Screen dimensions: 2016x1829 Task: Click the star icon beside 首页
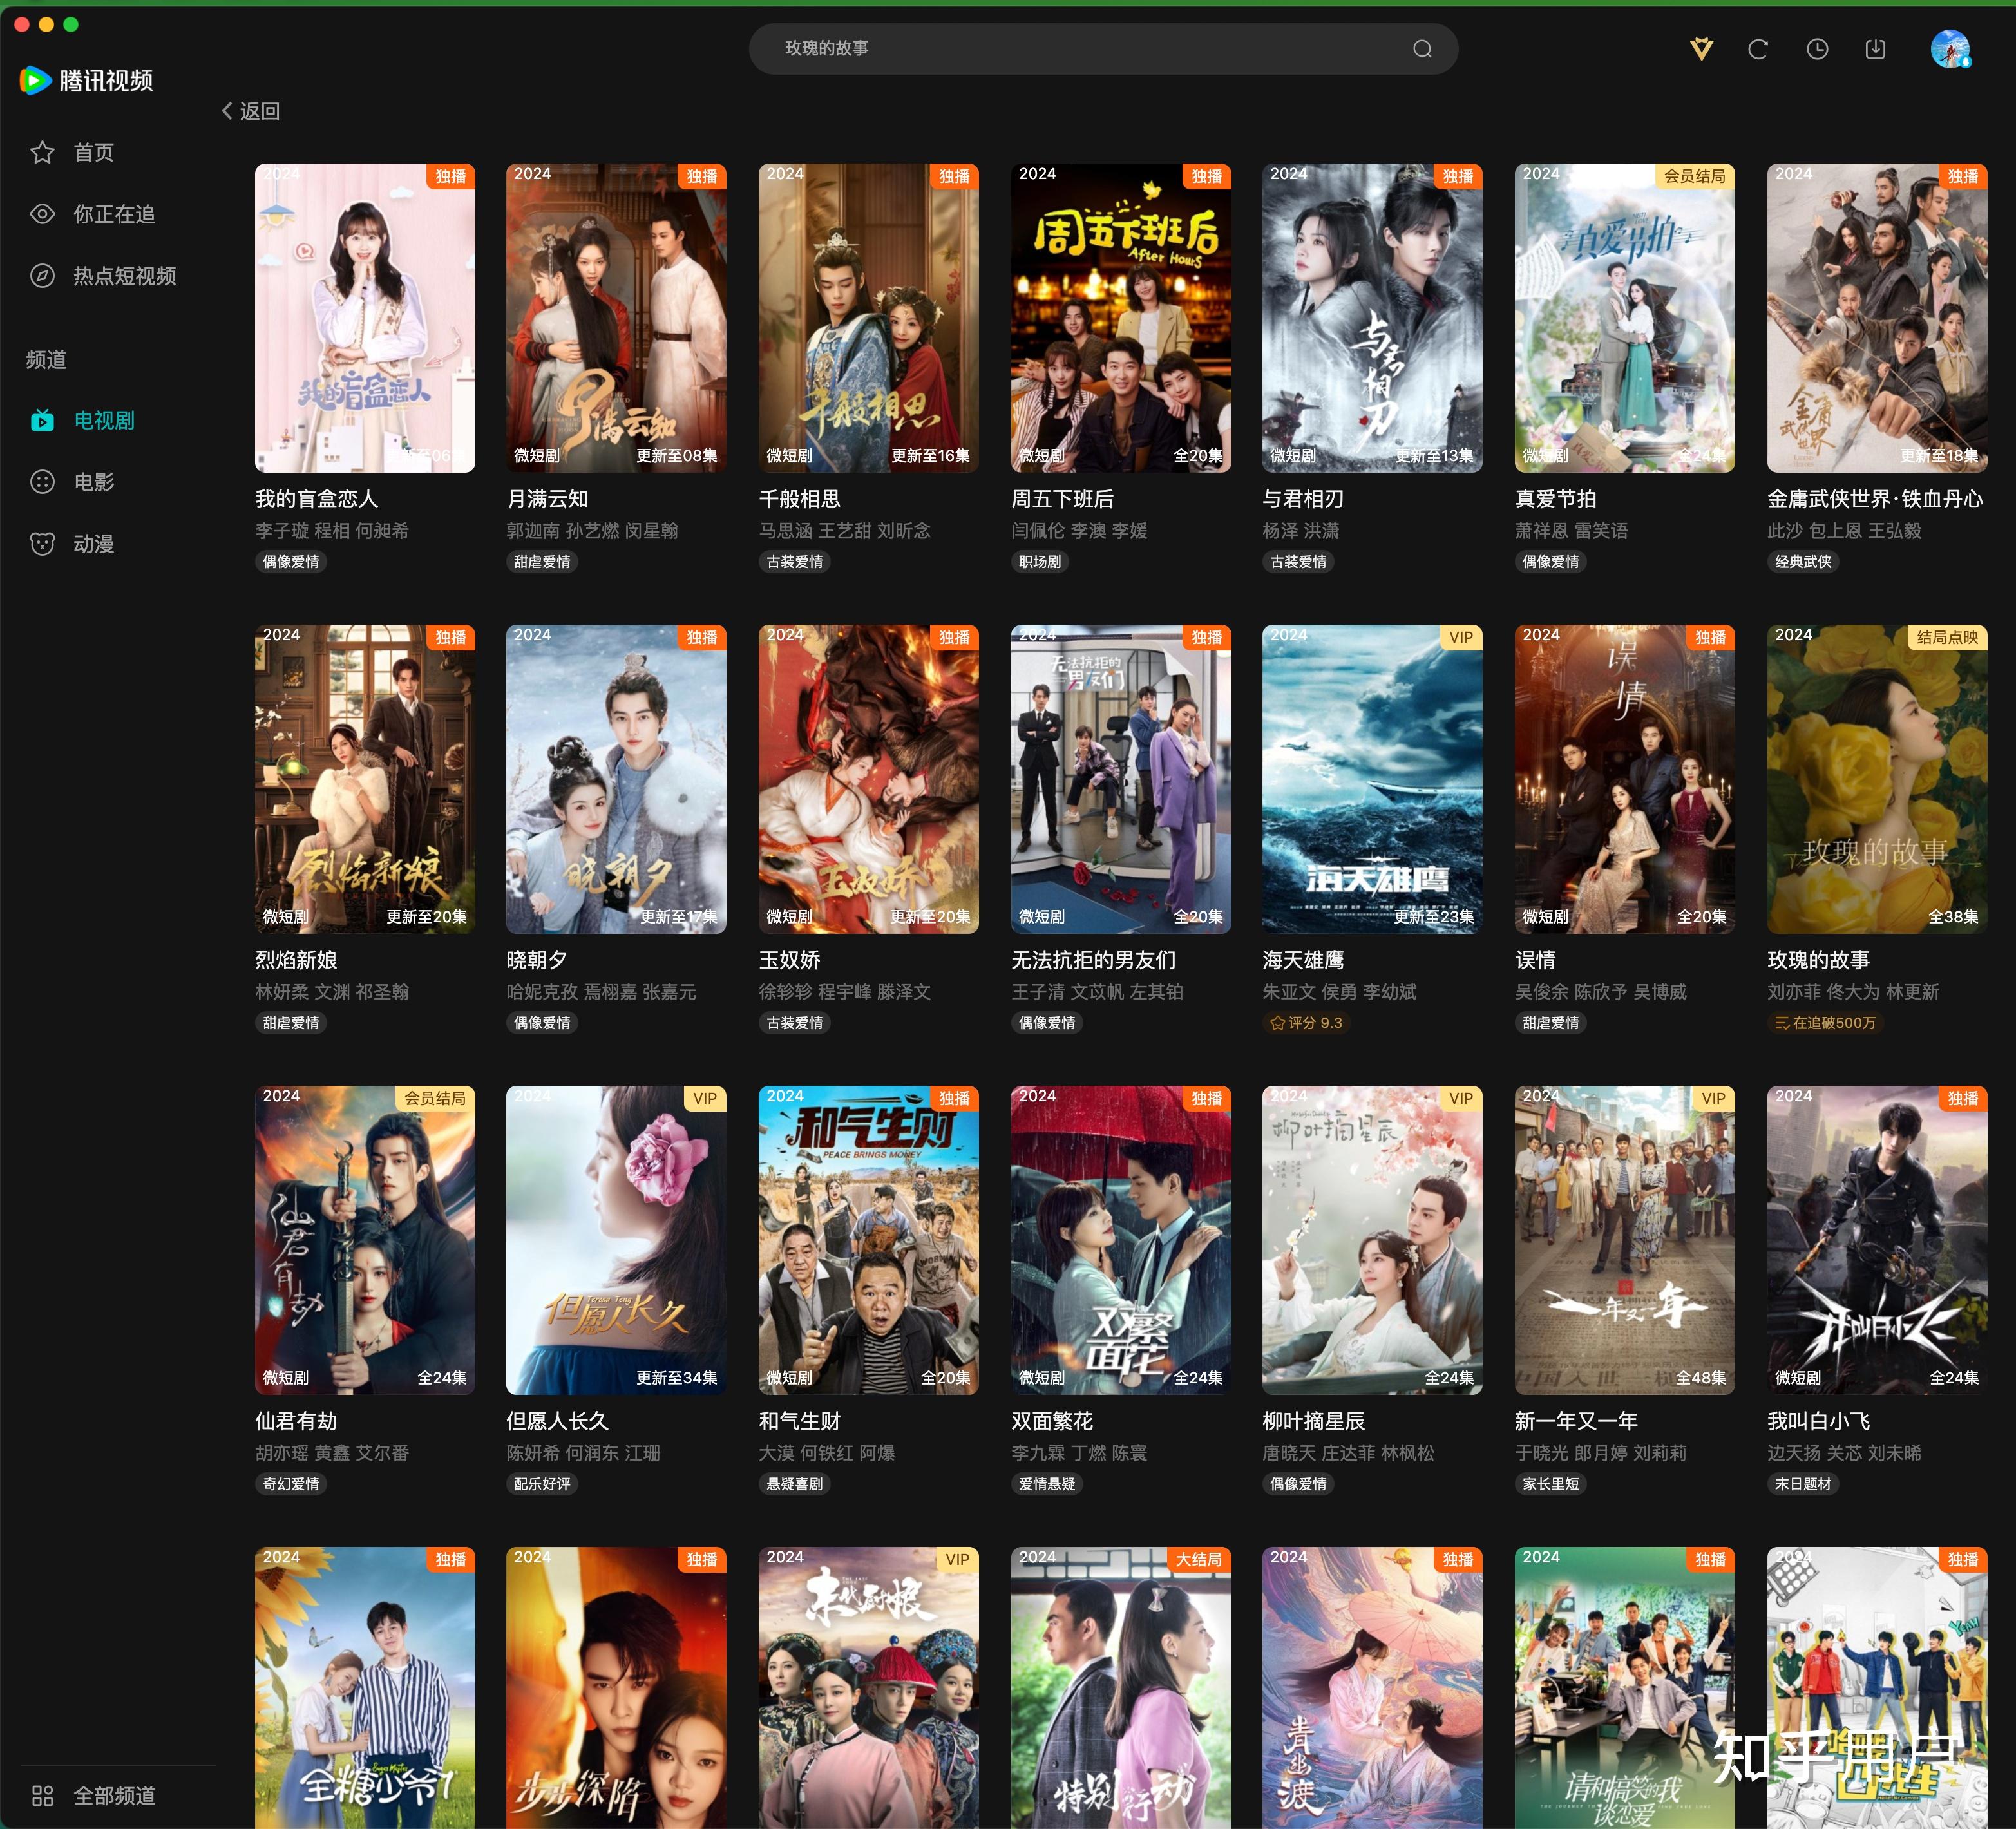(42, 152)
